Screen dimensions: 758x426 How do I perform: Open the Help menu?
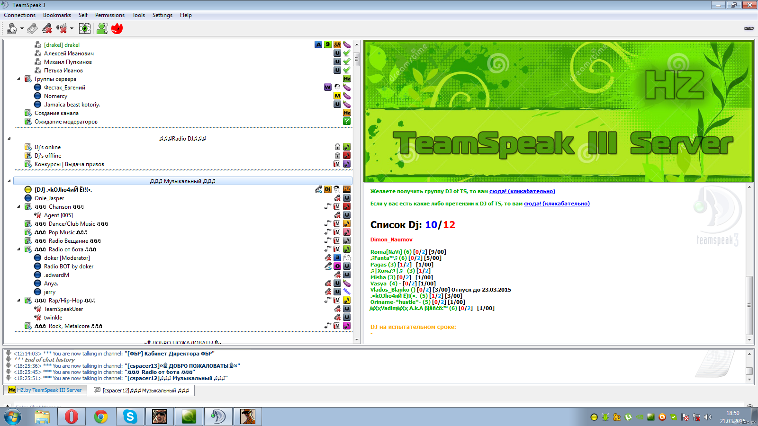point(186,15)
